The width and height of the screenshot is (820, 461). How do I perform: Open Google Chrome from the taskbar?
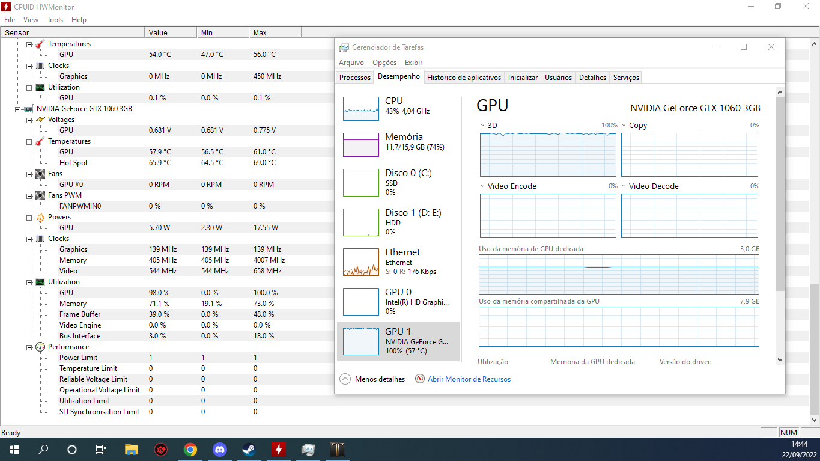190,449
